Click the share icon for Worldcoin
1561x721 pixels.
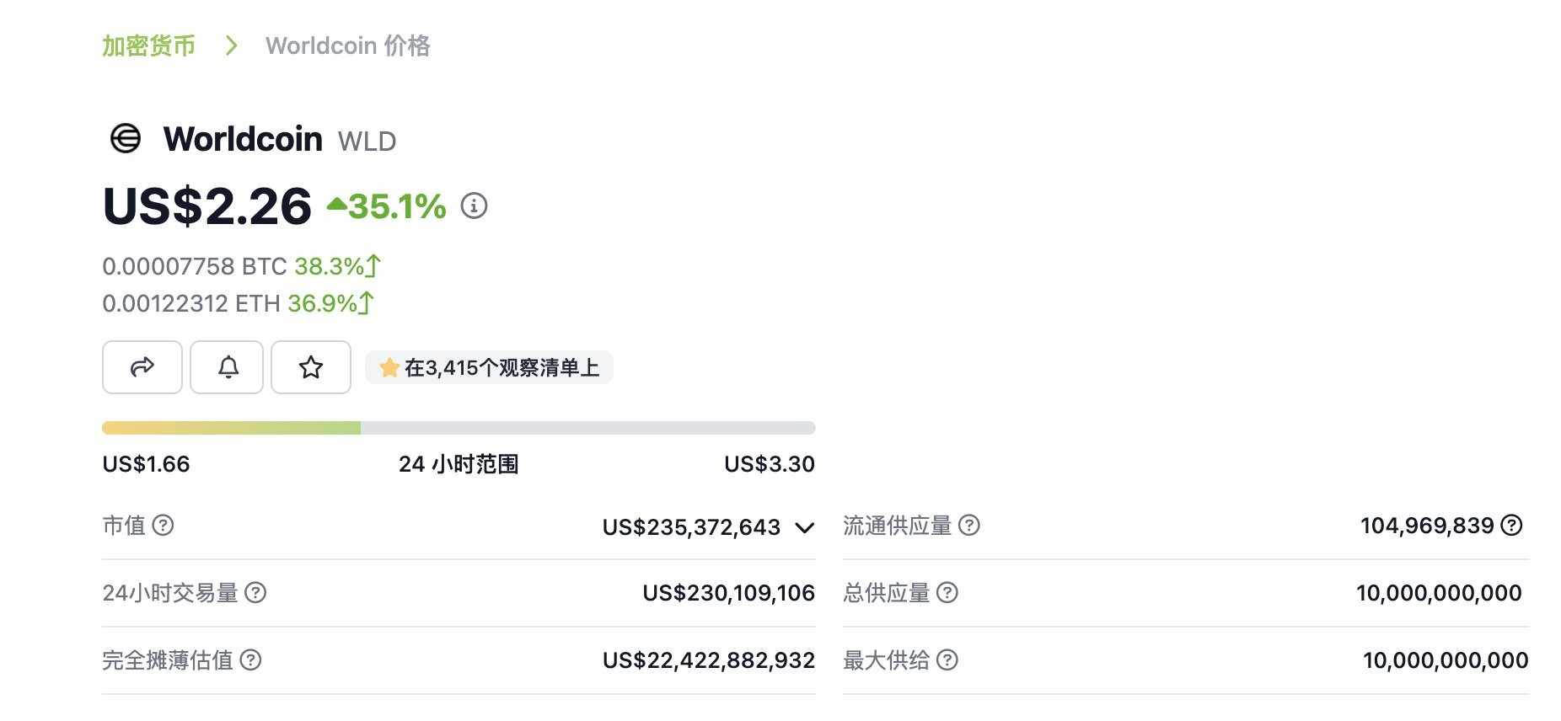tap(142, 367)
